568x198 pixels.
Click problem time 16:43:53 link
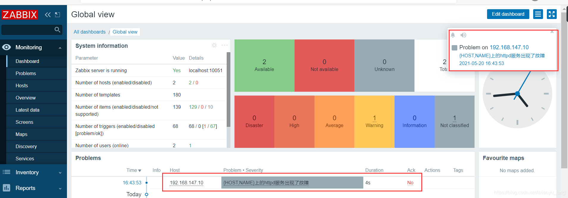pos(132,183)
